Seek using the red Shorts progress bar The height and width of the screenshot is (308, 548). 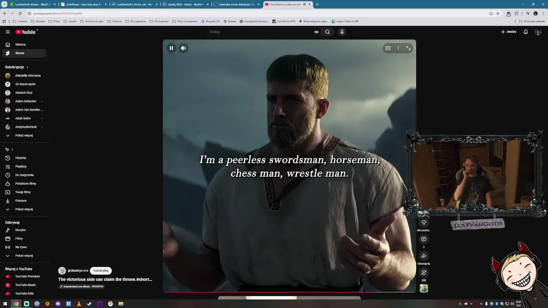[x=289, y=292]
